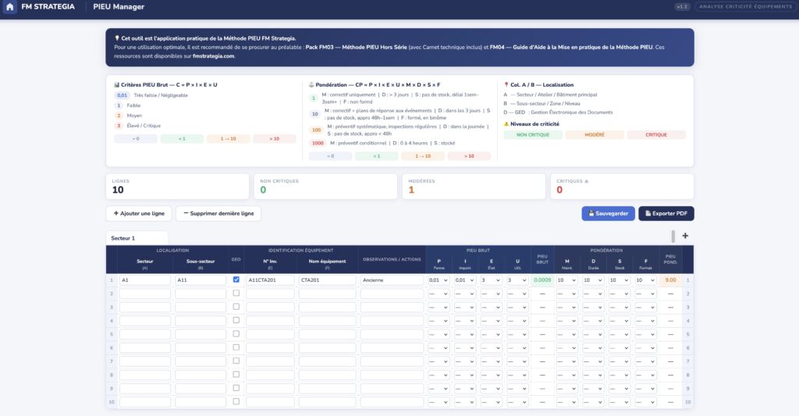799x416 pixels.
Task: Click the v1.3 version badge
Action: 682,7
